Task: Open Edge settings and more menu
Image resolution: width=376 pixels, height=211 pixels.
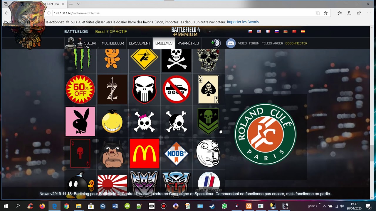Action: (369, 13)
